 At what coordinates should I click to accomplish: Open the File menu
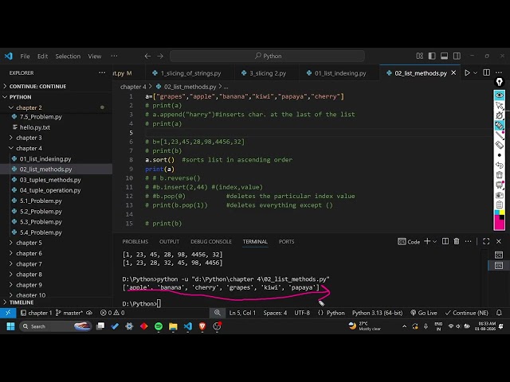(25, 57)
